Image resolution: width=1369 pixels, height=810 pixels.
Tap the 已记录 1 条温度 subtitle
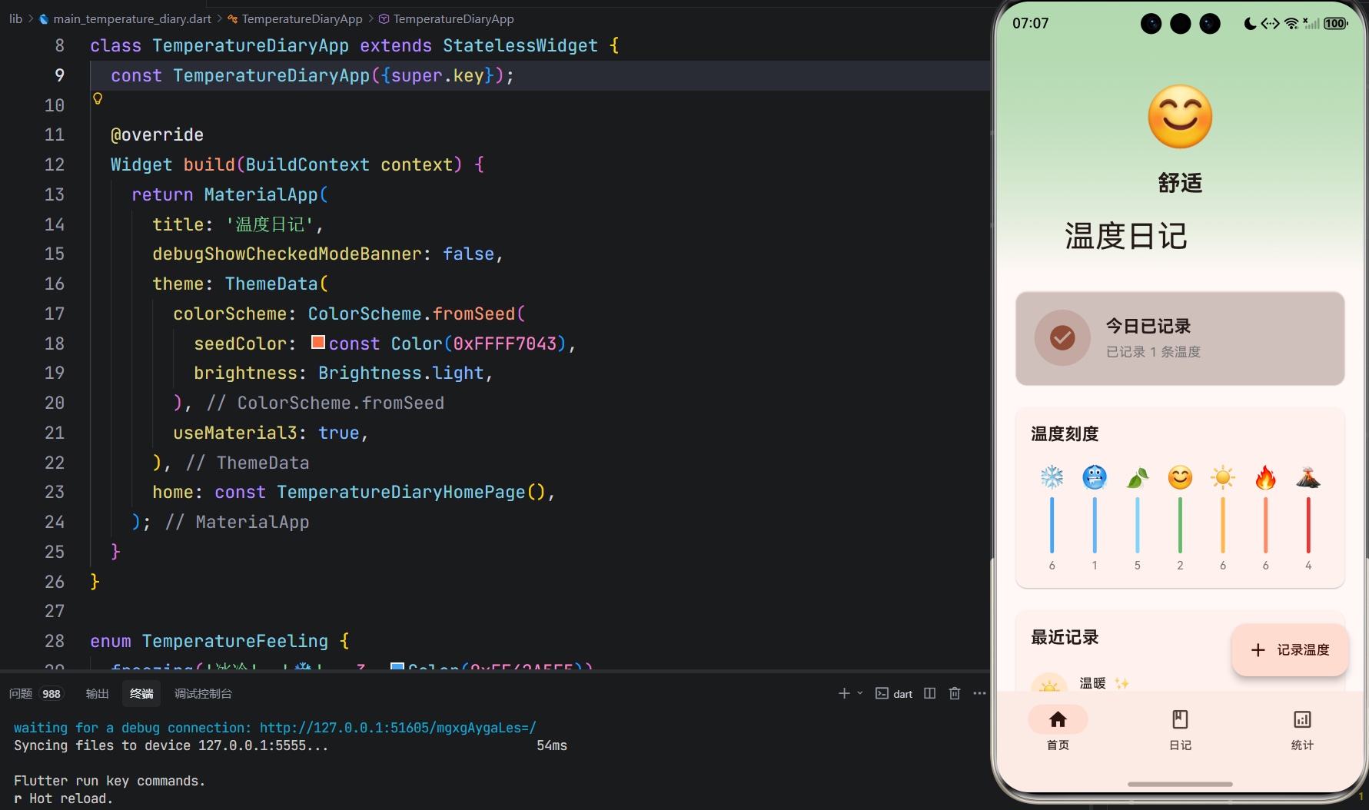coord(1153,352)
